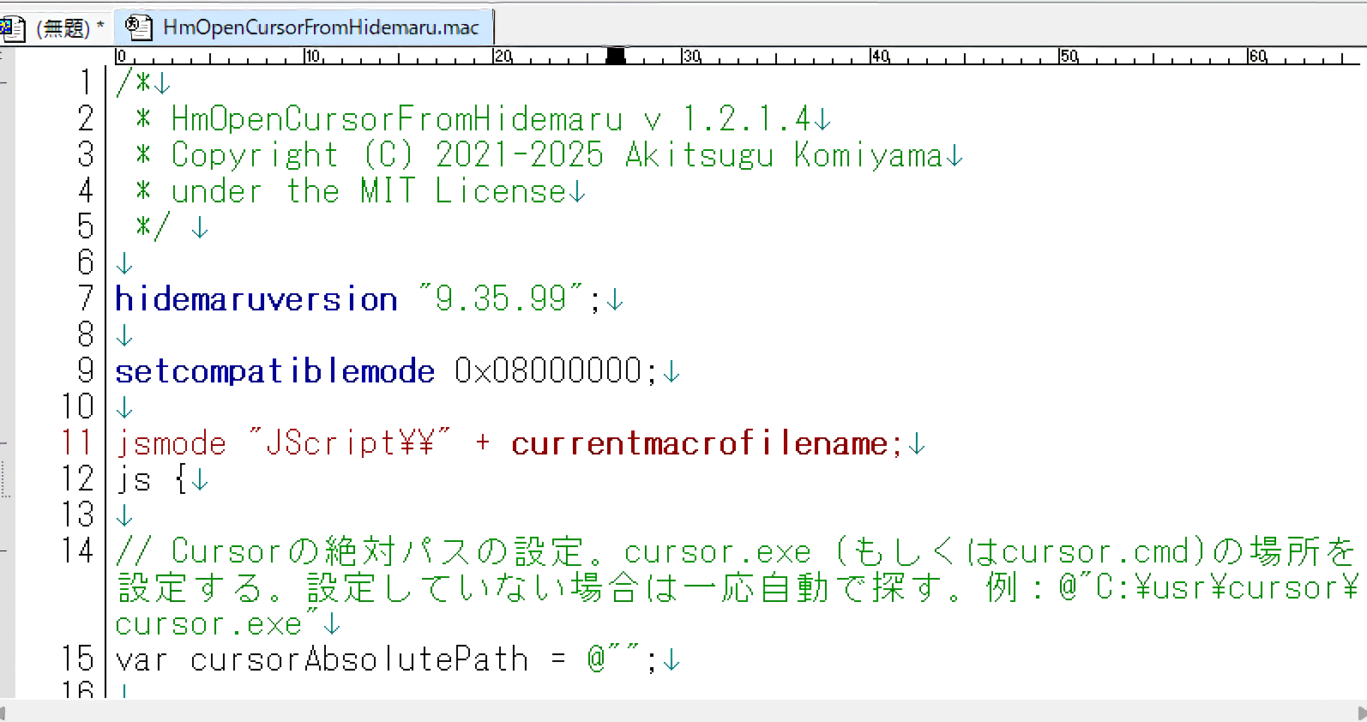Screen dimensions: 1367x722
Task: Click line number 11 in the gutter
Action: (x=77, y=443)
